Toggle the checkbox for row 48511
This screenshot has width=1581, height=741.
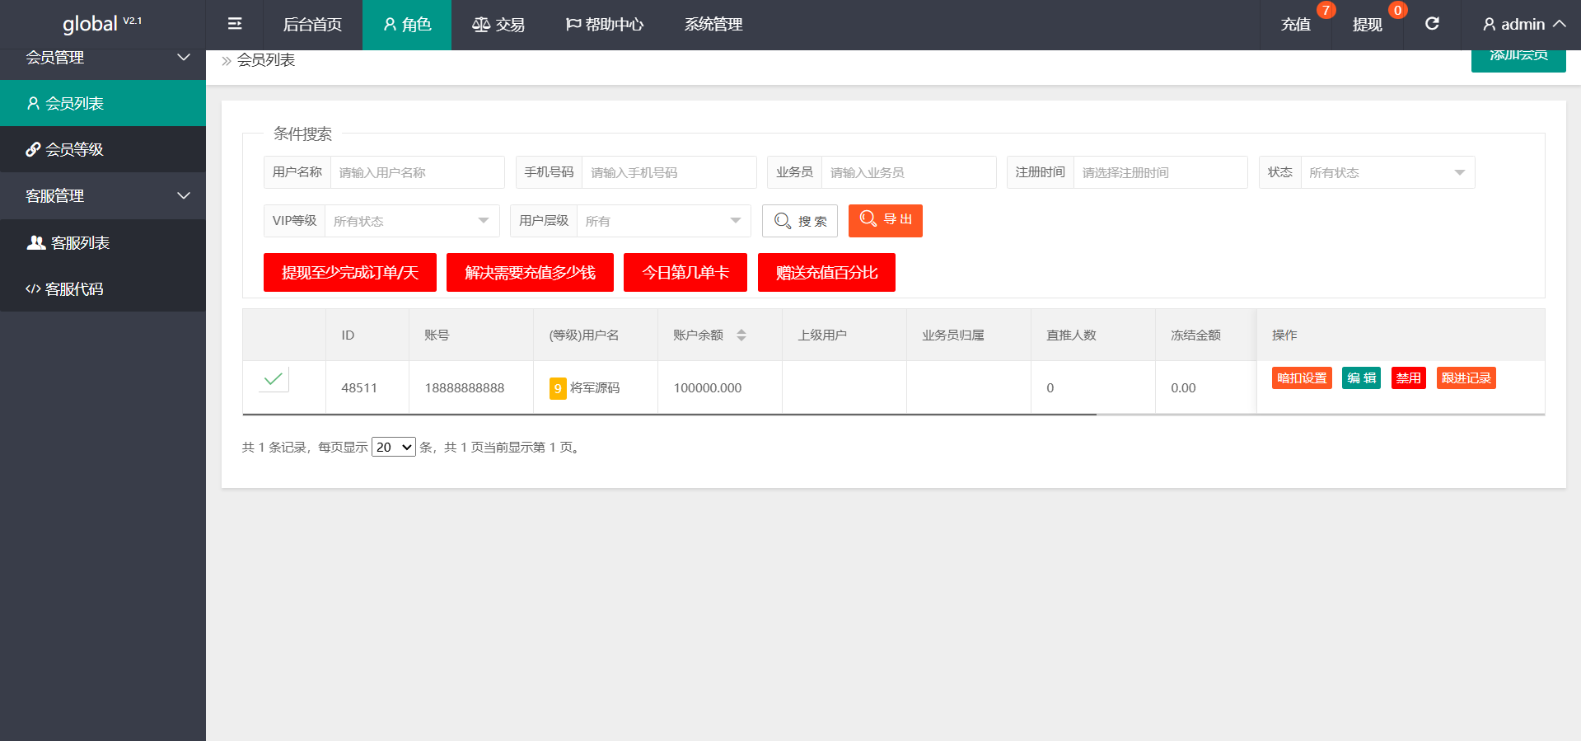click(274, 379)
